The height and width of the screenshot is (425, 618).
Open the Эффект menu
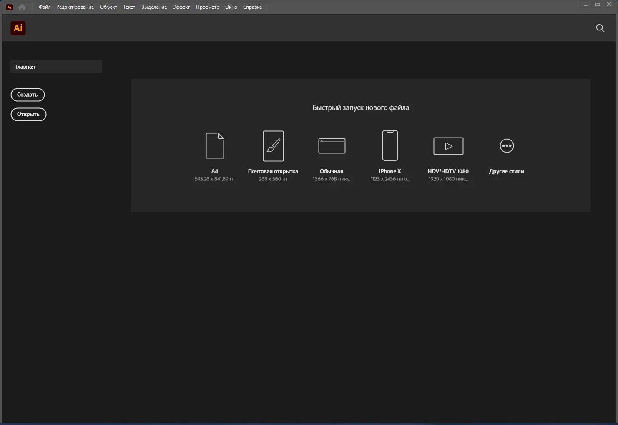click(181, 7)
